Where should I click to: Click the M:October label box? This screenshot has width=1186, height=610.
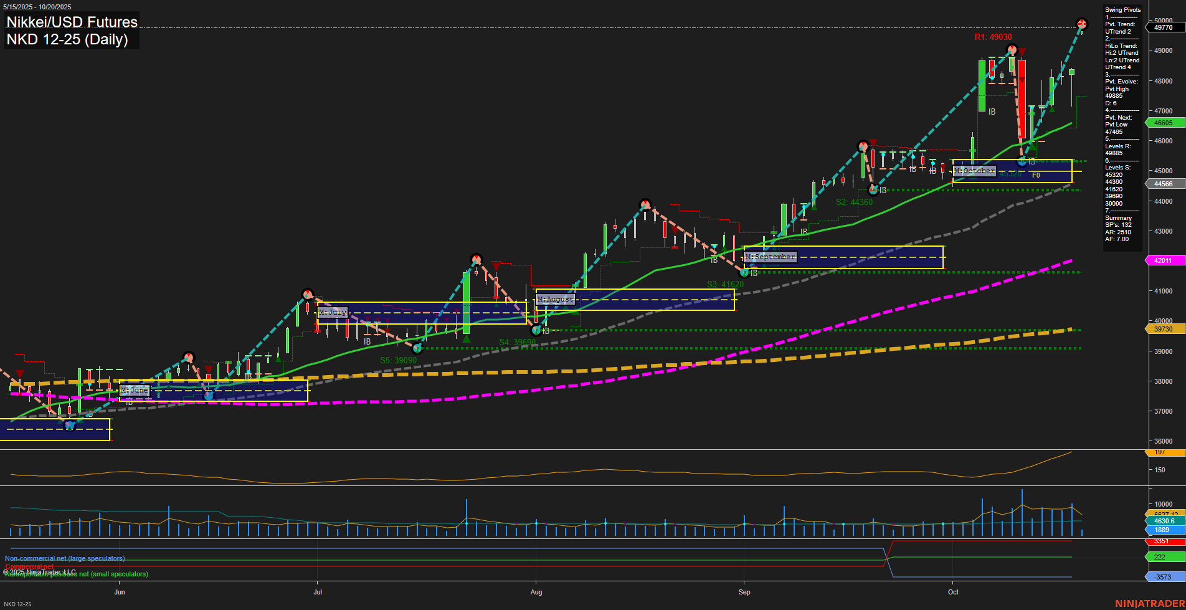(974, 170)
